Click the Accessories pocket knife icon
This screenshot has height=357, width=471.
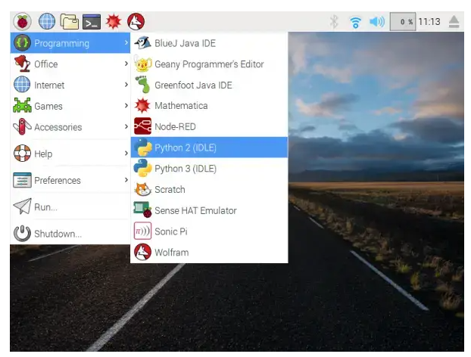click(x=22, y=126)
